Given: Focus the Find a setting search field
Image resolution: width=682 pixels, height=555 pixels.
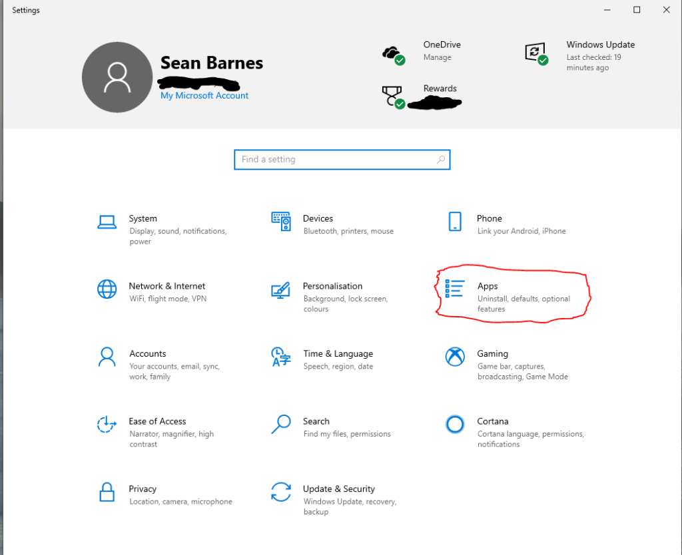Looking at the screenshot, I should click(342, 160).
